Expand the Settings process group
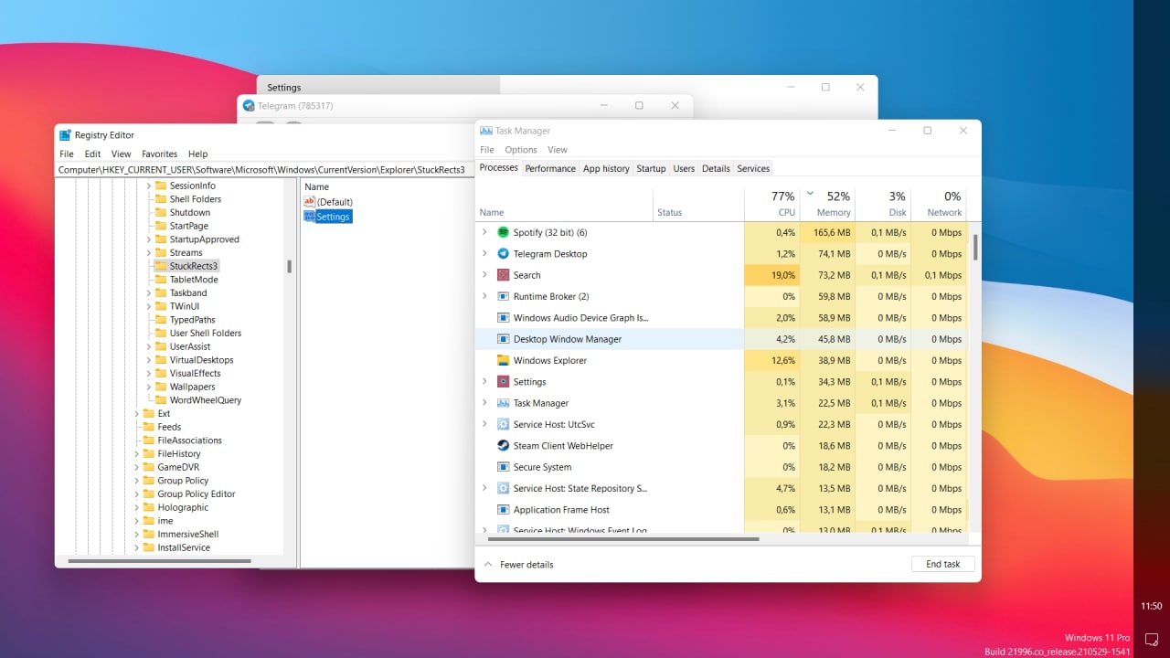Screen dimensions: 1170x658 pyautogui.click(x=484, y=382)
